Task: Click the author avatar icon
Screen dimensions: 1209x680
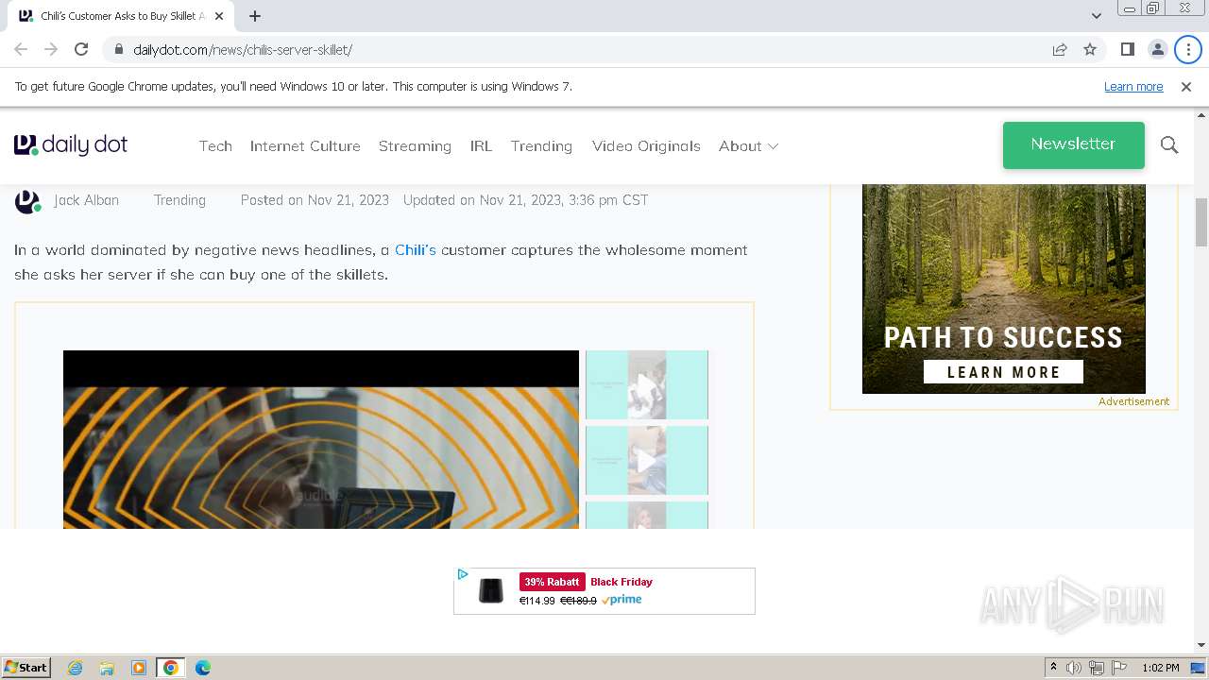Action: (x=27, y=201)
